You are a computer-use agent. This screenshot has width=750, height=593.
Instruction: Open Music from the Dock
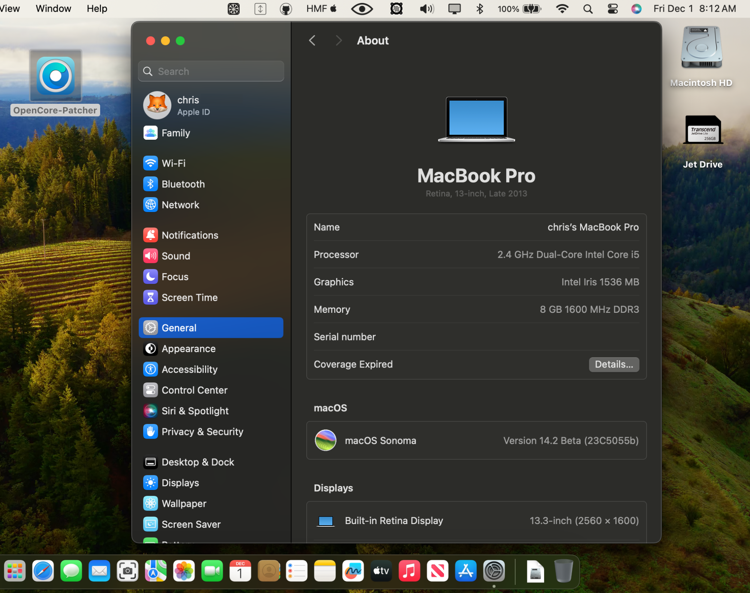click(x=409, y=571)
